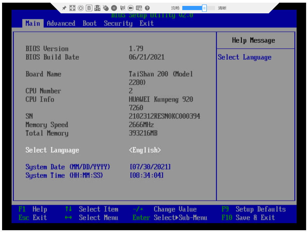
Task: Click the Memory Speed label
Action: point(47,125)
